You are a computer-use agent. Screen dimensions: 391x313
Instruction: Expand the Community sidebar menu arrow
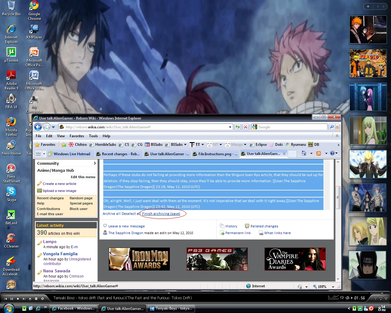(95, 163)
